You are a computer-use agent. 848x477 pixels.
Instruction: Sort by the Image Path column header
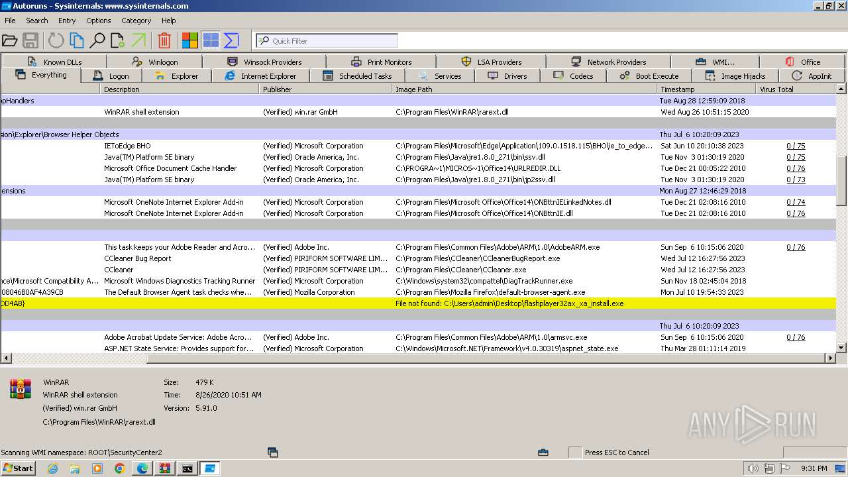coord(524,89)
